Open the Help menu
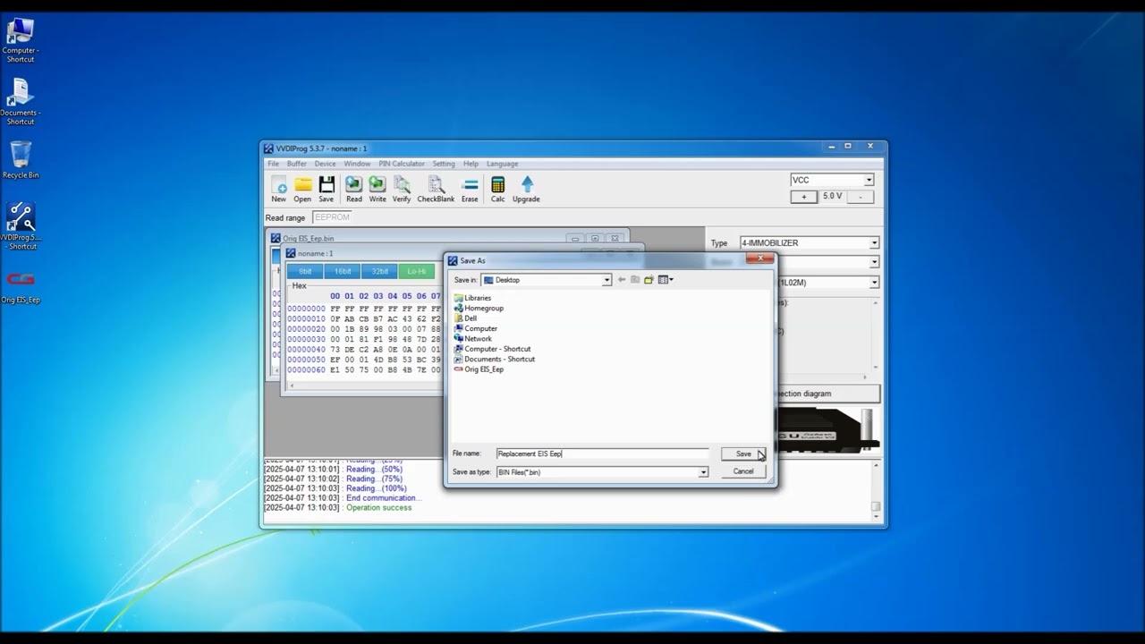 tap(471, 164)
